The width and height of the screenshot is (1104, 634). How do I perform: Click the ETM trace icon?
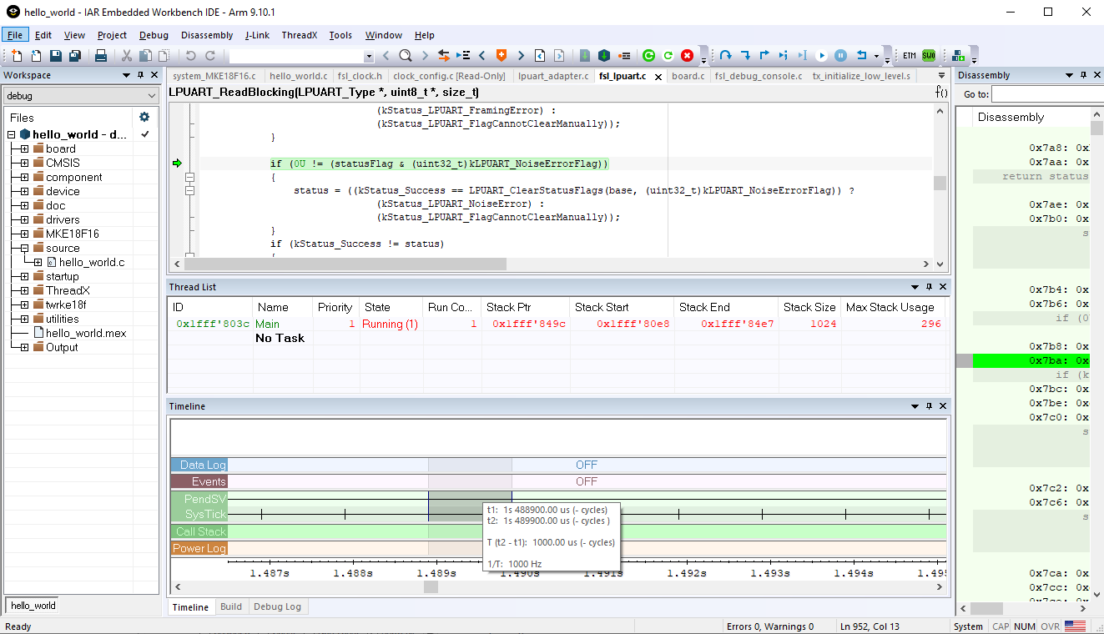click(x=910, y=56)
